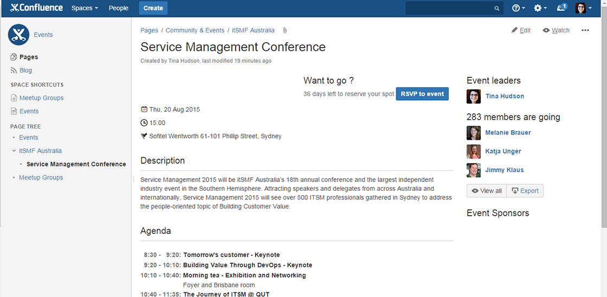The height and width of the screenshot is (297, 607).
Task: Click the Pages sidebar icon
Action: (x=14, y=57)
